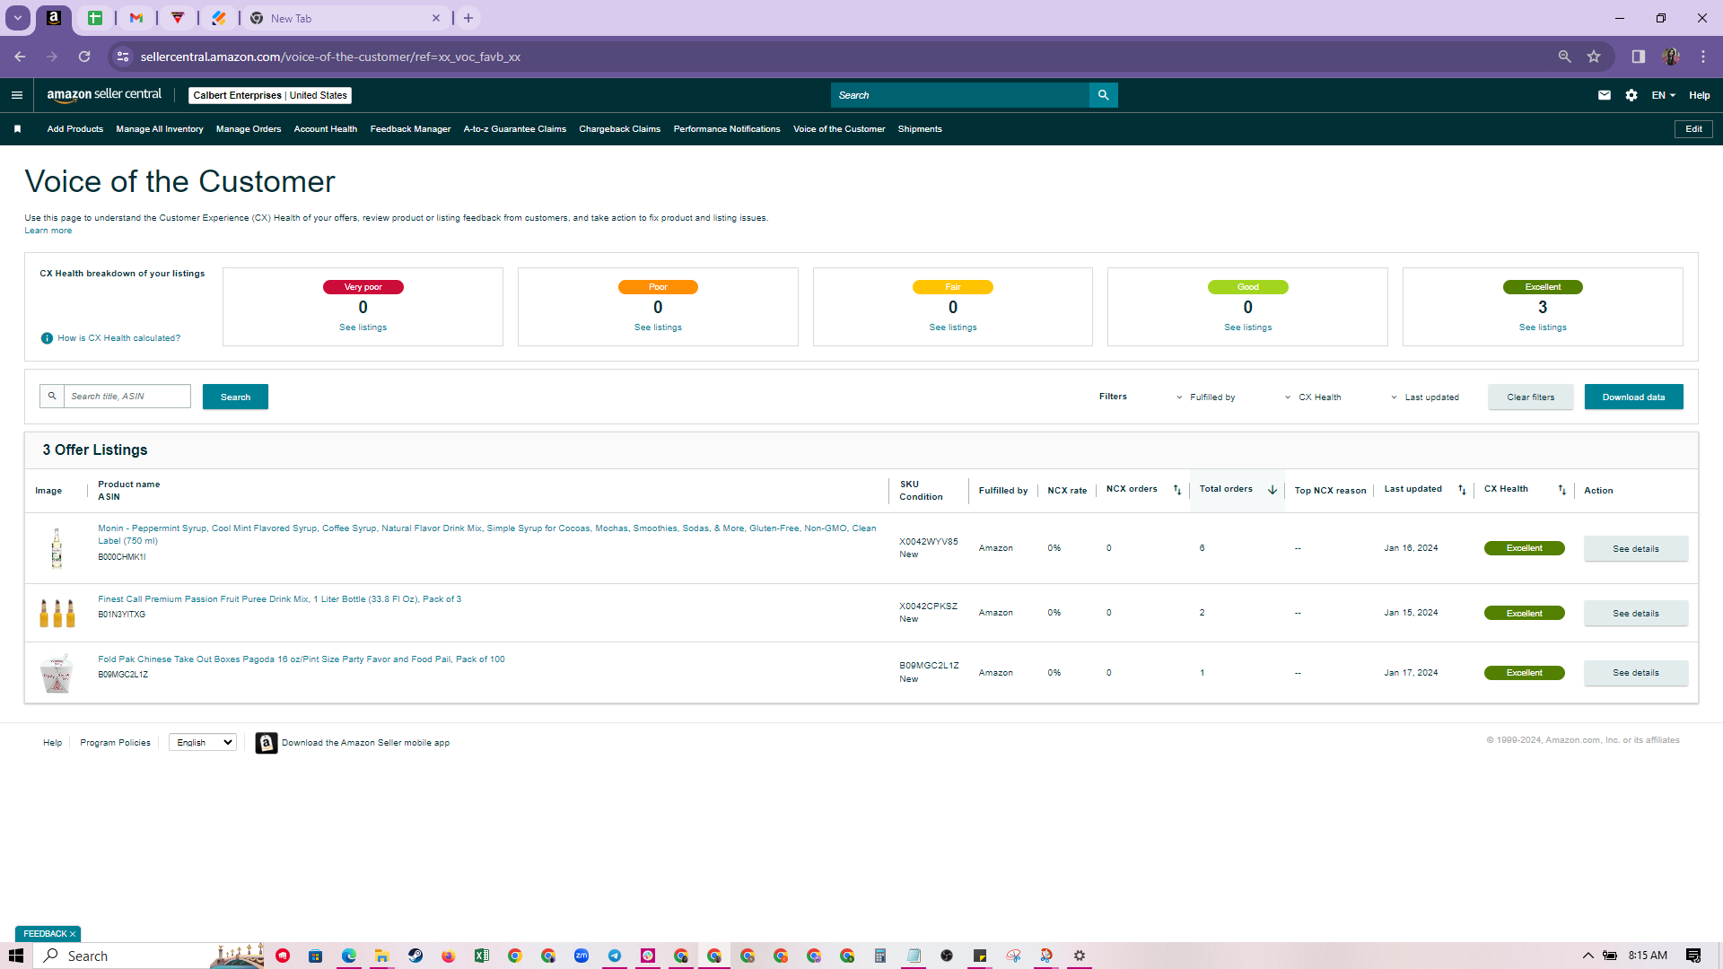View site information icon in address bar
This screenshot has height=969, width=1723.
[x=123, y=57]
